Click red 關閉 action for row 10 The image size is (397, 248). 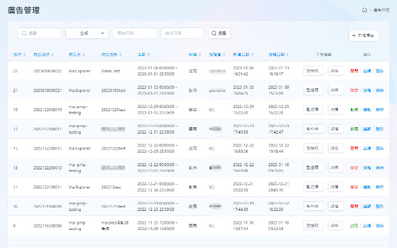point(354,206)
